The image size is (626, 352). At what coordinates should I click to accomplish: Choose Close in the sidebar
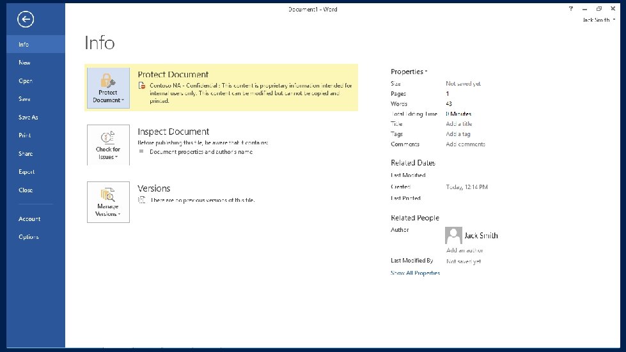pyautogui.click(x=36, y=190)
